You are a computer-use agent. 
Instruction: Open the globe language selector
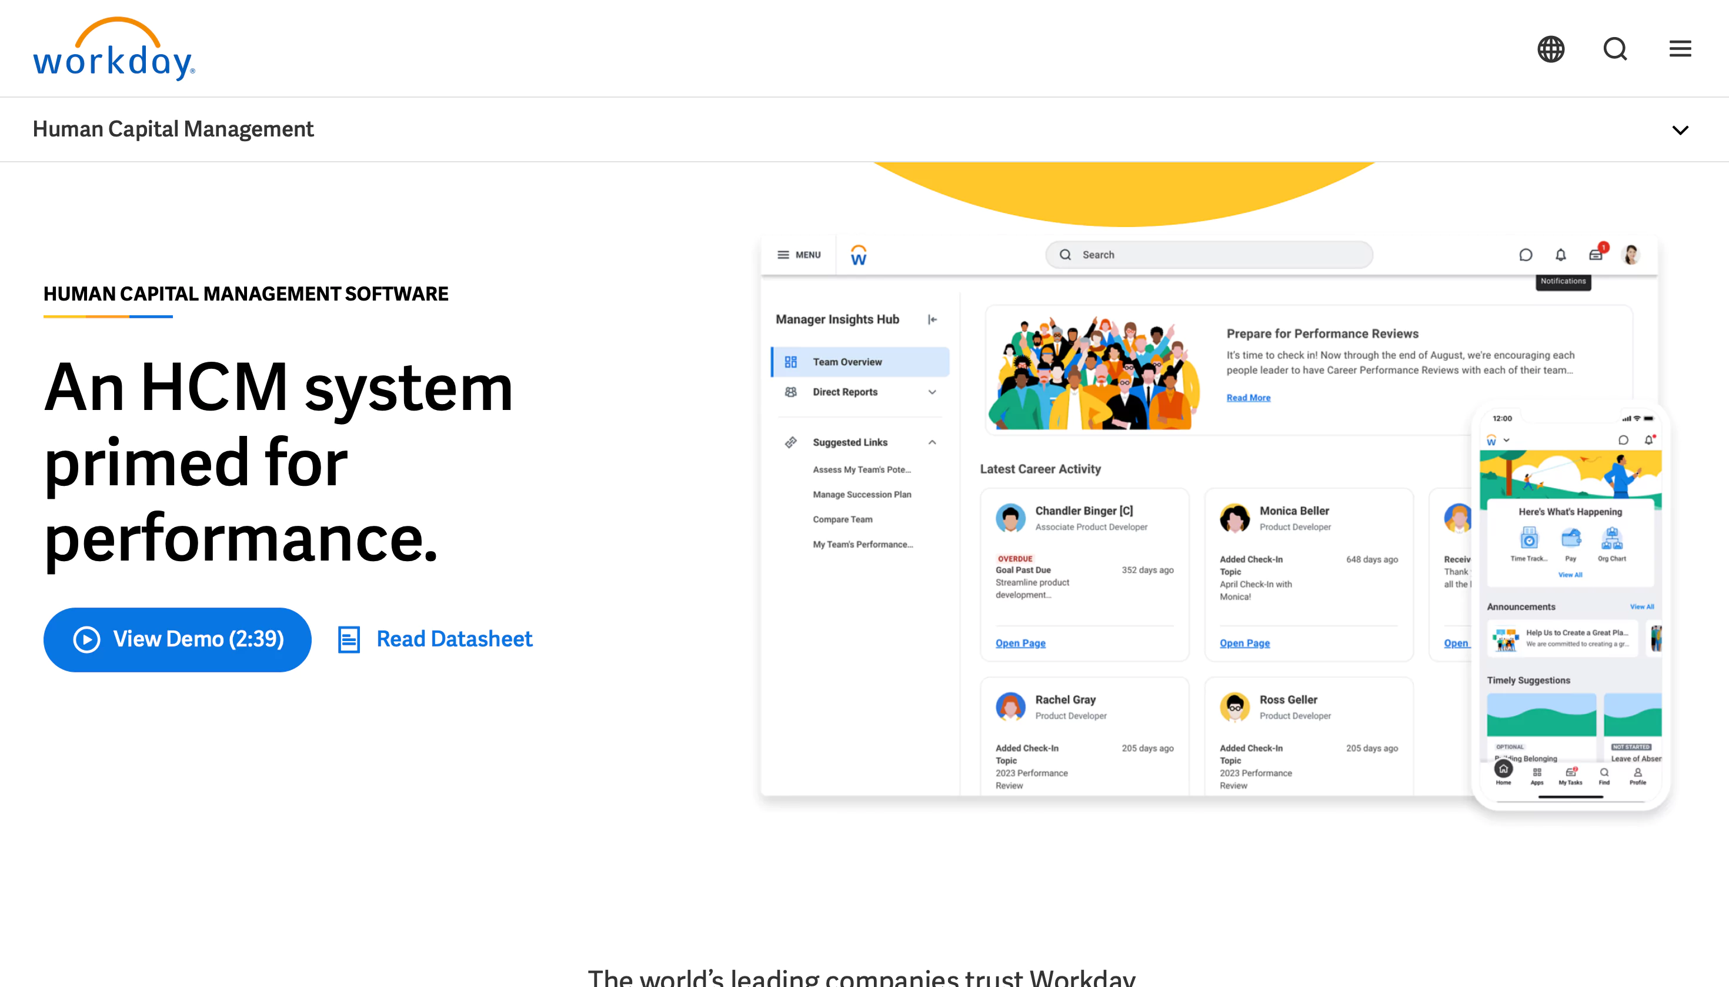[x=1550, y=49]
